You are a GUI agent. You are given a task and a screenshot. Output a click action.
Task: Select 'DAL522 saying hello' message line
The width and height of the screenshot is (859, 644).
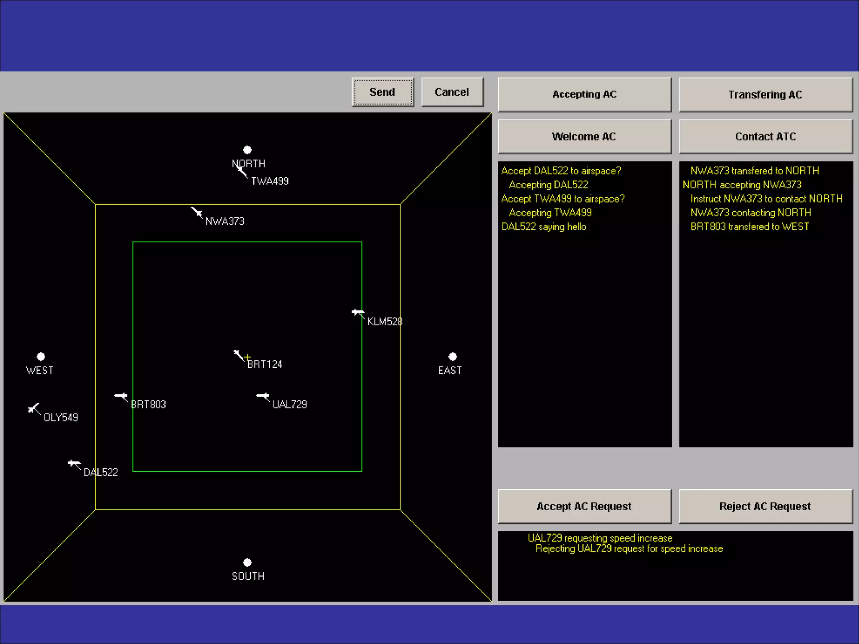coord(544,227)
